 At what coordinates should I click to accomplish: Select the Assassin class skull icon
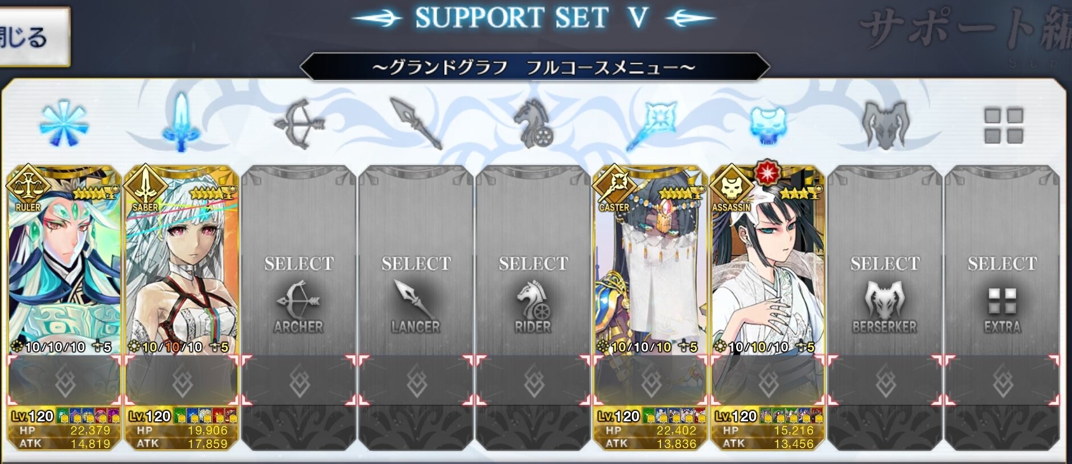[x=768, y=125]
